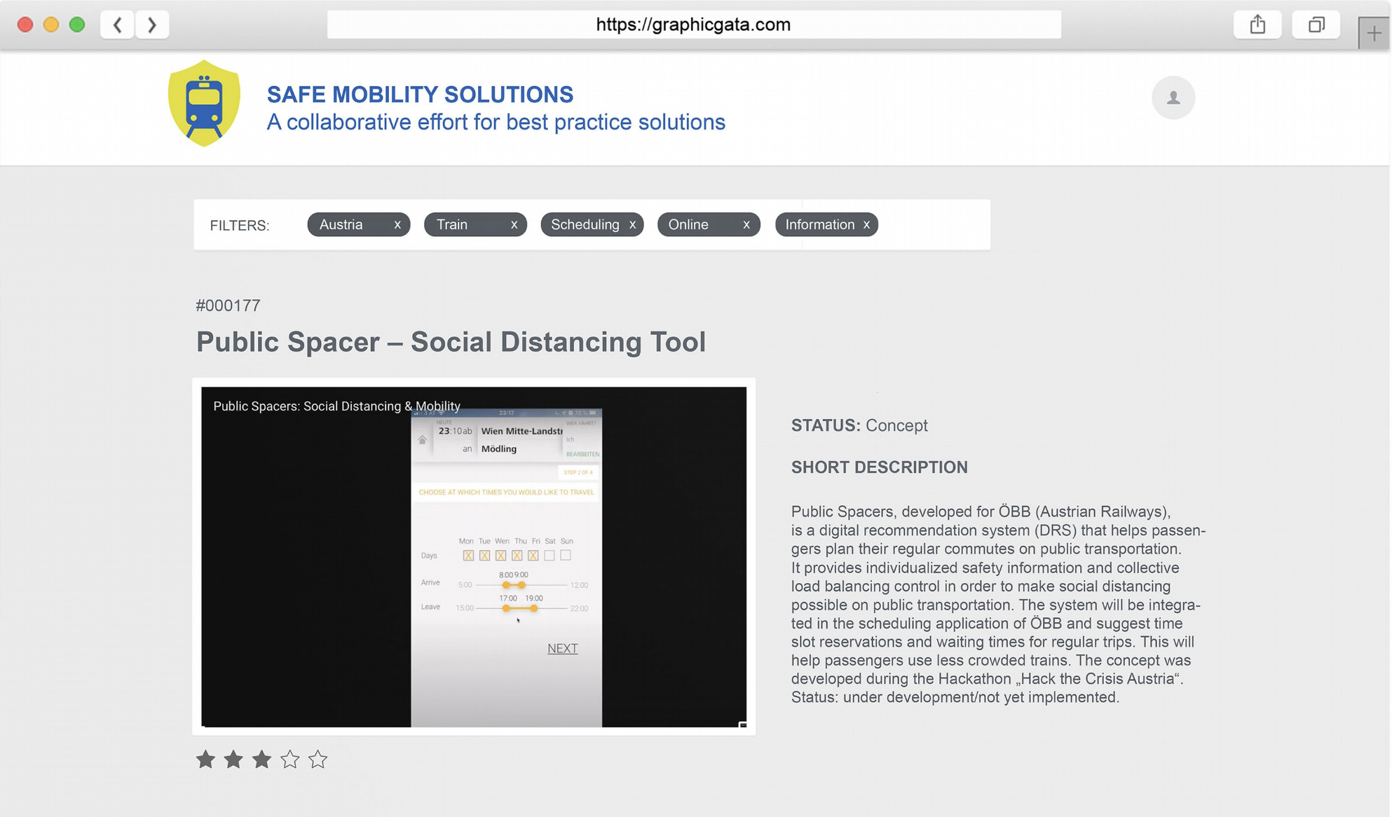Screen dimensions: 1392x817
Task: Click the Public Spacer video thumbnail
Action: pyautogui.click(x=474, y=557)
